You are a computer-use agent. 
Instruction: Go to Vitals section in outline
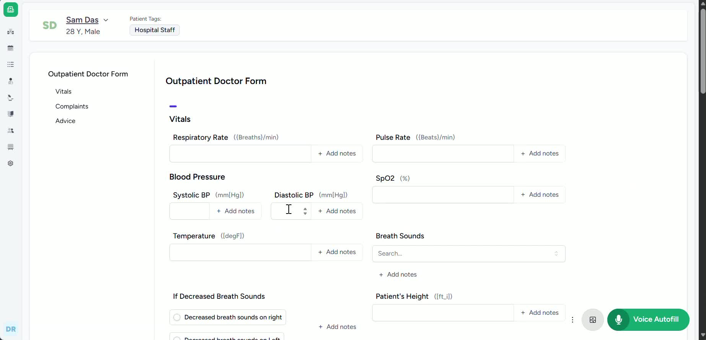click(x=63, y=92)
